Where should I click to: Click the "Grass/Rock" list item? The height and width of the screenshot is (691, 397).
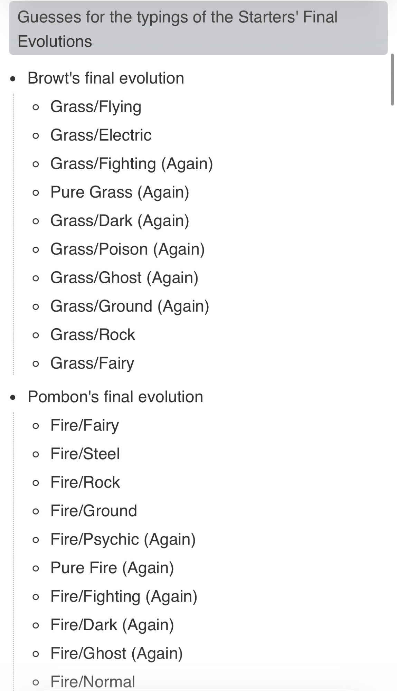[93, 335]
